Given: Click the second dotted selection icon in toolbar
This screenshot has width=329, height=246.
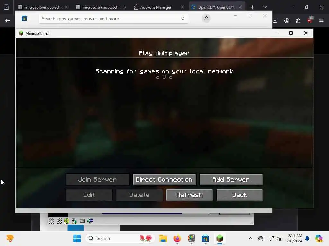Looking at the screenshot, I should [x=59, y=221].
